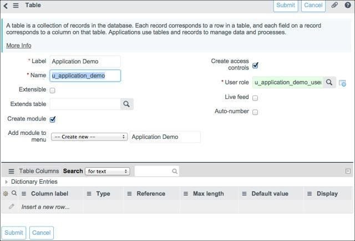This screenshot has width=355, height=241.
Task: Open the Type column menu icon
Action: (89, 194)
